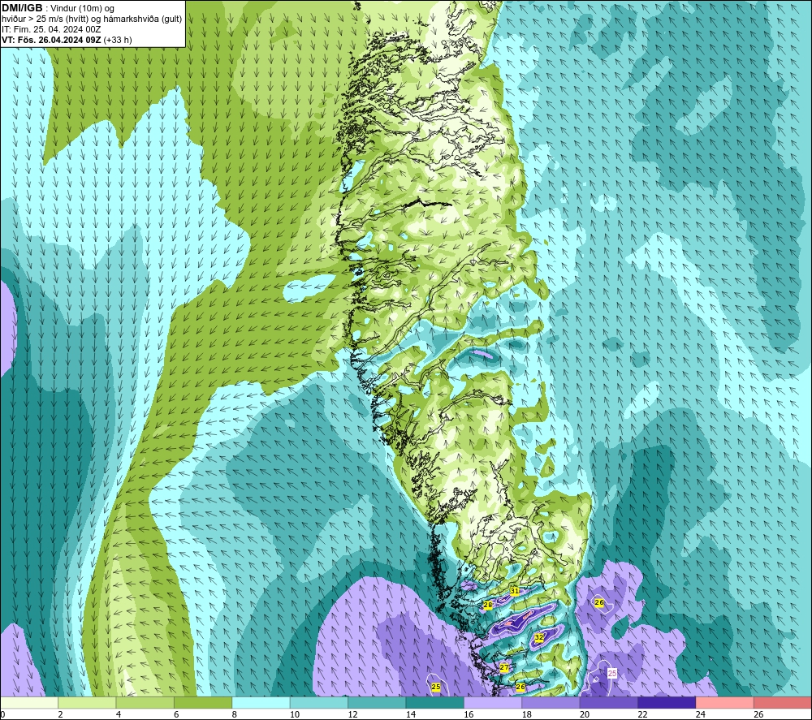Click the '(+33 h)' forecast offset text

pyautogui.click(x=118, y=40)
